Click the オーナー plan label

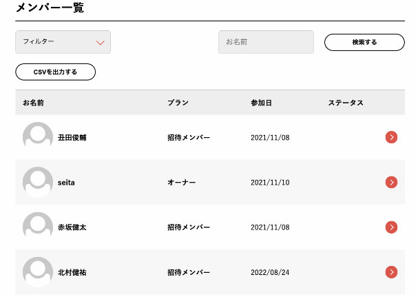coord(182,183)
